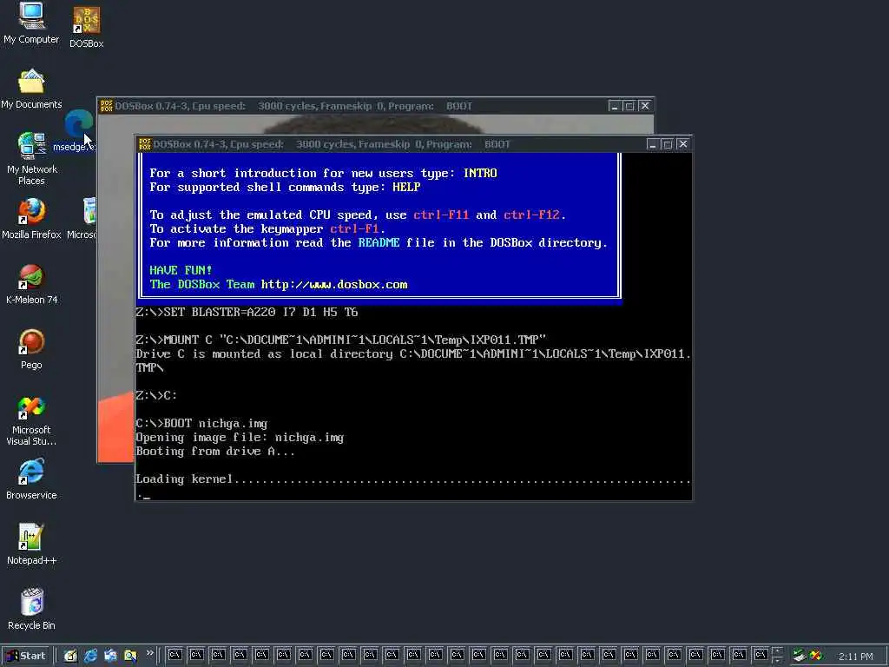Click the red ctrl-F1 keymapper text
889x667 pixels.
[354, 229]
